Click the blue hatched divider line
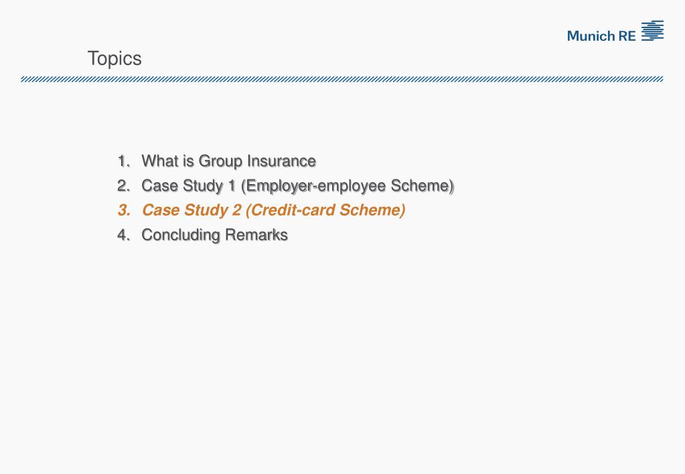685x474 pixels. click(x=341, y=79)
